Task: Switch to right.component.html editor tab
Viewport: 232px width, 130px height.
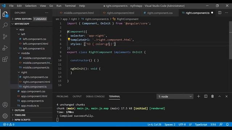Action: (119, 13)
